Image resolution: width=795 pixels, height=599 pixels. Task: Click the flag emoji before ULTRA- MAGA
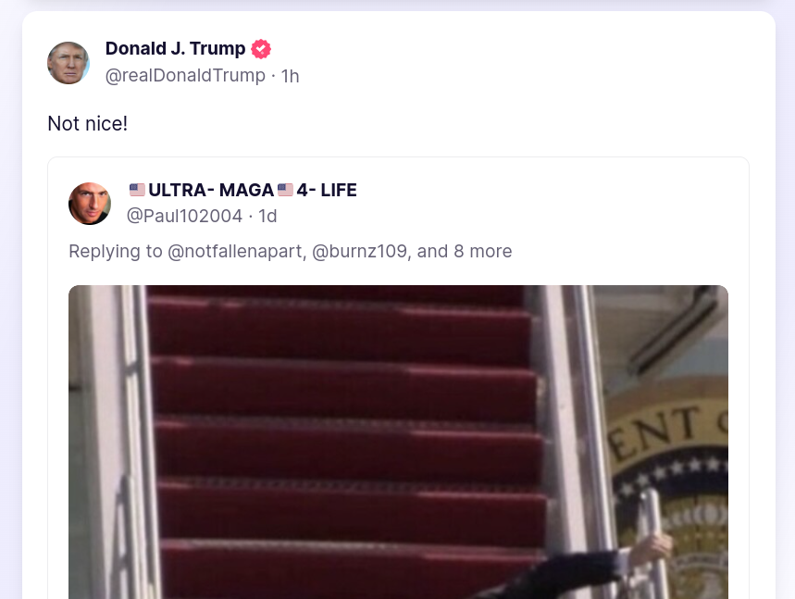(x=137, y=190)
